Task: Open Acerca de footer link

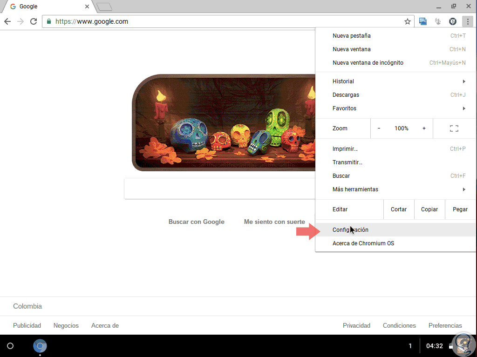Action: point(105,325)
